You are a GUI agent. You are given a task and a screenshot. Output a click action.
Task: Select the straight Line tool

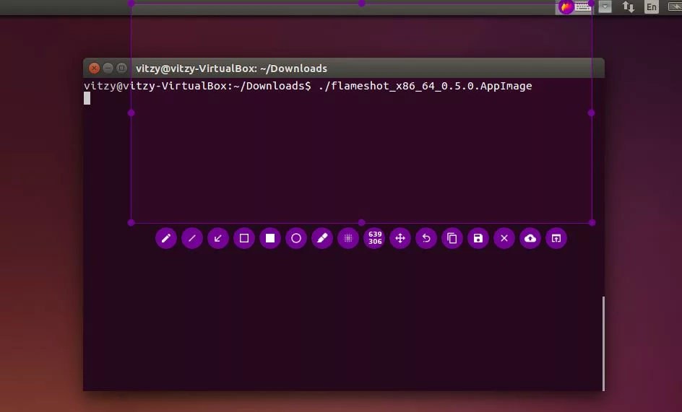point(192,238)
